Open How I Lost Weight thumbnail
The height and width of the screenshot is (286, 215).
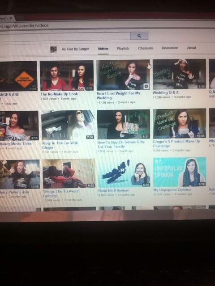[x=123, y=75]
